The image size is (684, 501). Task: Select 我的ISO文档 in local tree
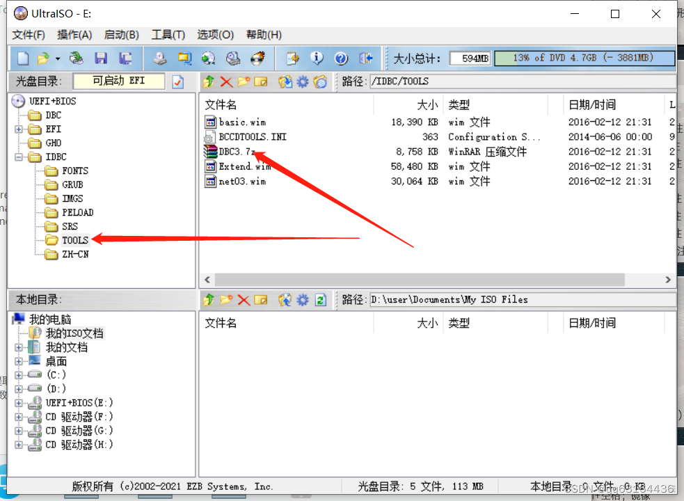click(74, 334)
